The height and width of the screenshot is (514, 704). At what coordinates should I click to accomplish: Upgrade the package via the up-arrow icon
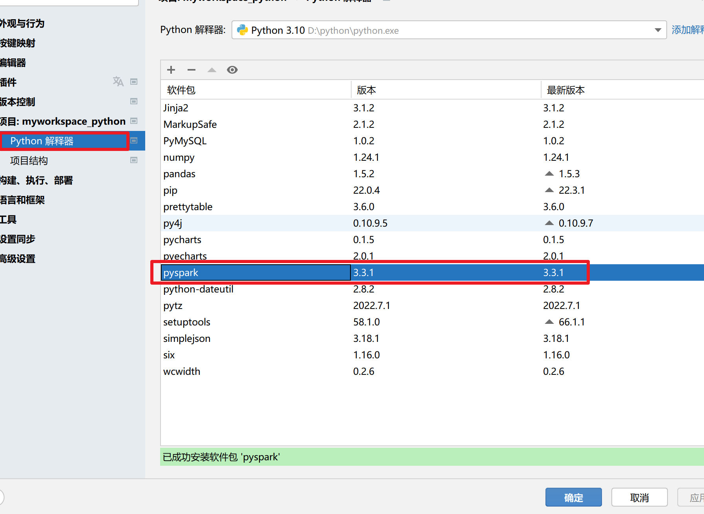pos(212,69)
